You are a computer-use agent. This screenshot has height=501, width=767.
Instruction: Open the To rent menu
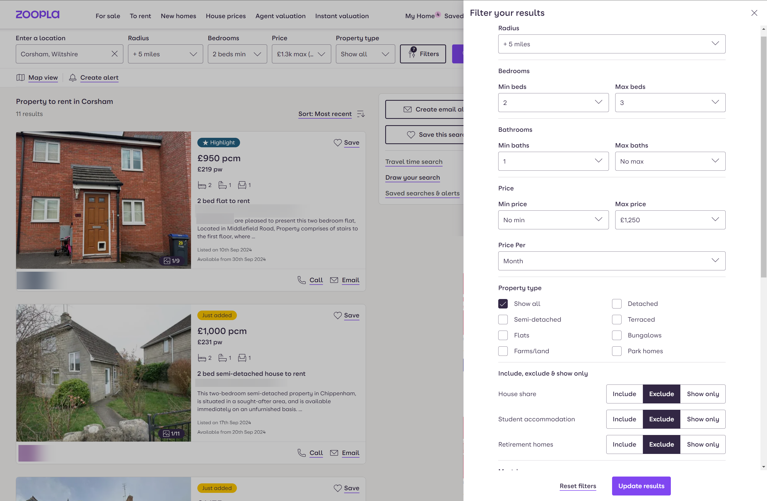140,16
